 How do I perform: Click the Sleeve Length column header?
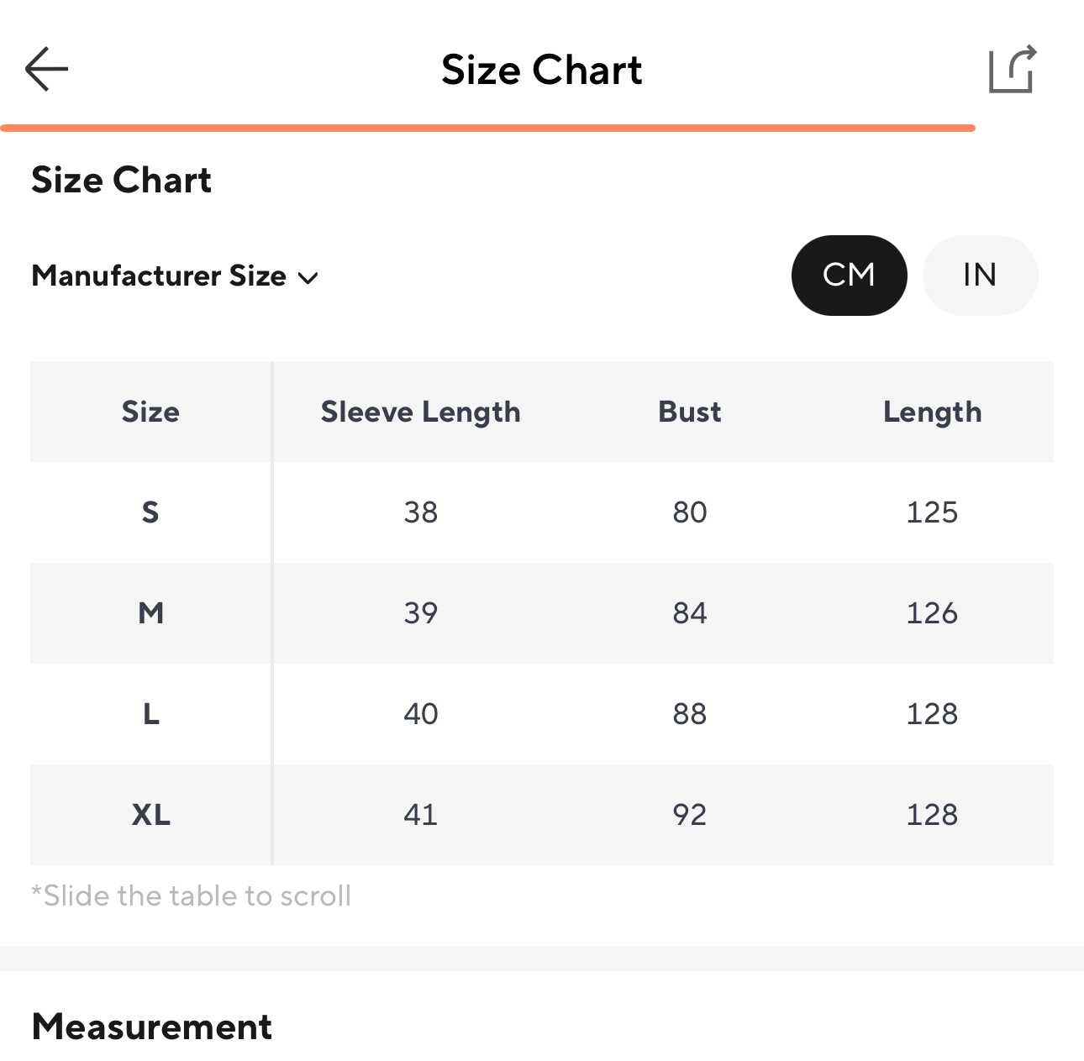point(420,412)
